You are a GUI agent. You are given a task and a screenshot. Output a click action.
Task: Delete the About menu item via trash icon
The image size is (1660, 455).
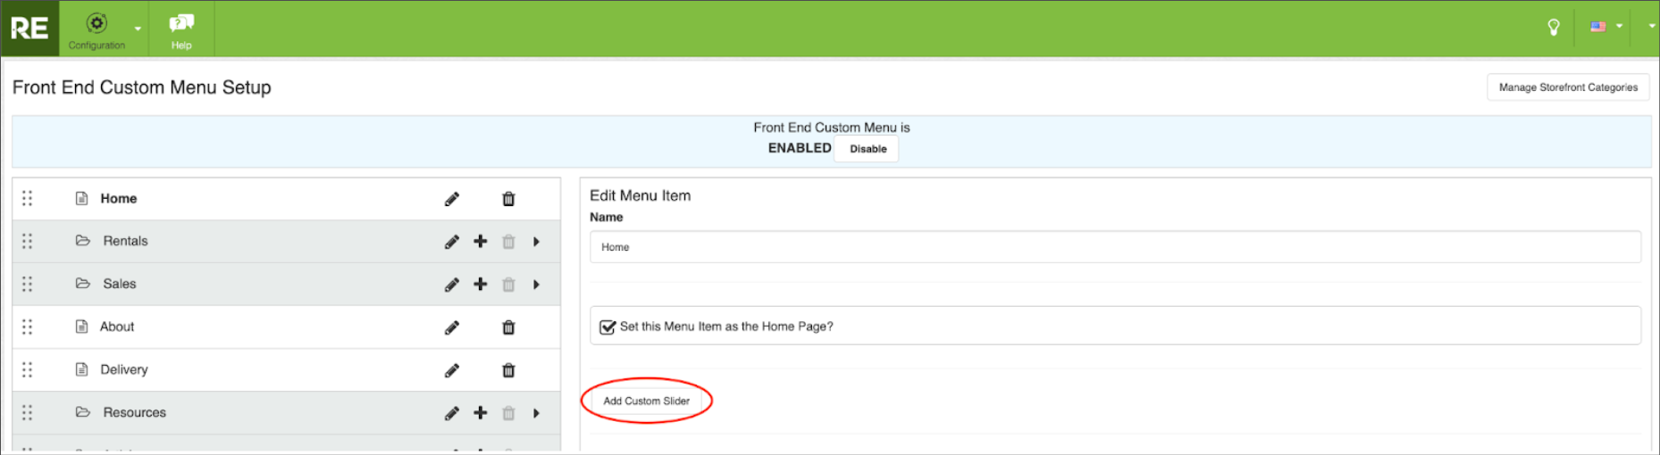pos(508,327)
